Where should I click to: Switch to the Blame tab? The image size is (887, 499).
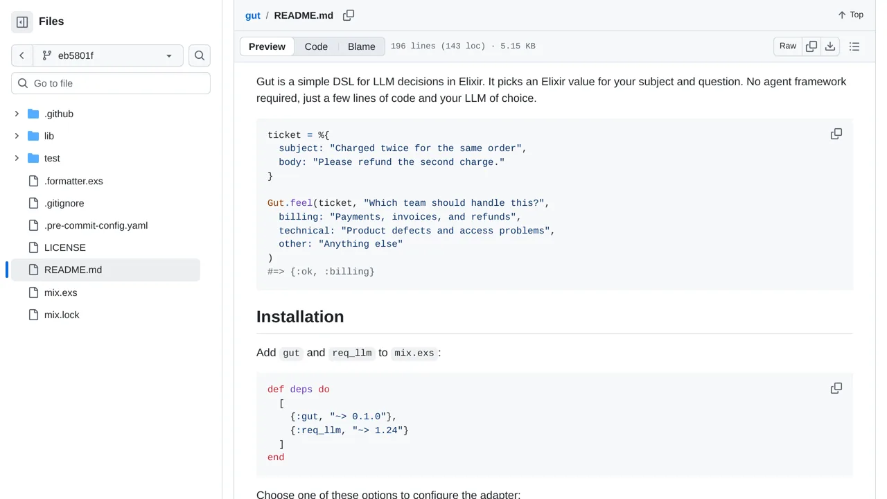[x=362, y=46]
